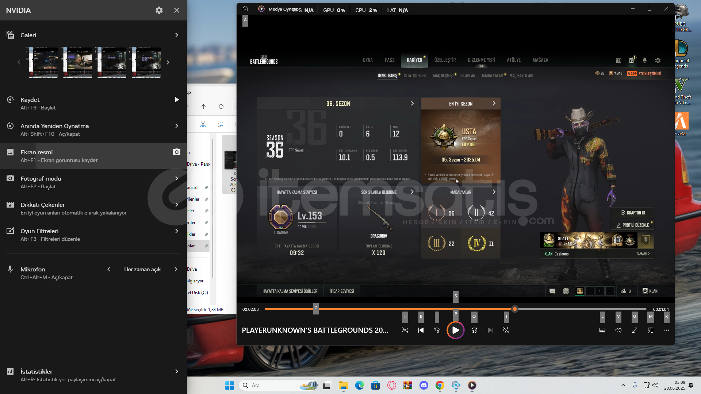
Task: Open Google Chrome from the taskbar
Action: pos(440,385)
